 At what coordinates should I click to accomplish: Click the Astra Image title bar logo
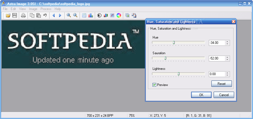click(x=4, y=4)
